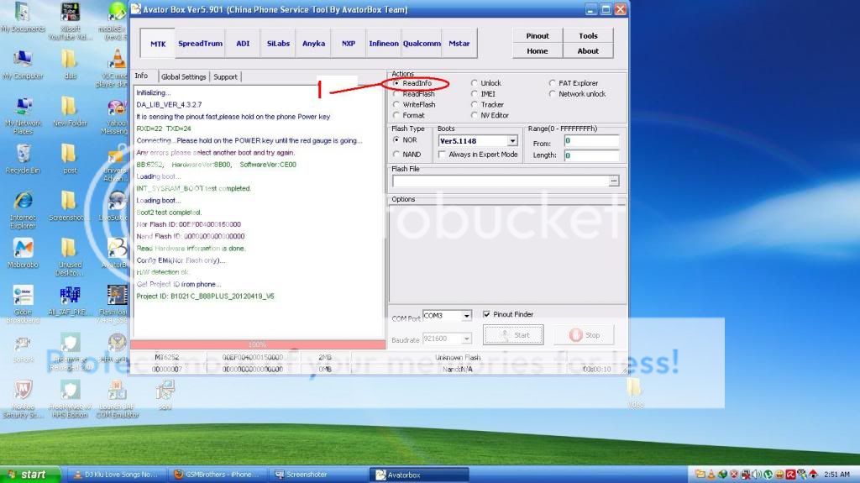Open the 'post' desktop folder

pos(70,159)
